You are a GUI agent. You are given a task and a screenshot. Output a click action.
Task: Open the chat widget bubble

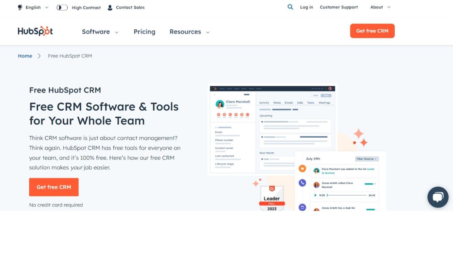438,197
